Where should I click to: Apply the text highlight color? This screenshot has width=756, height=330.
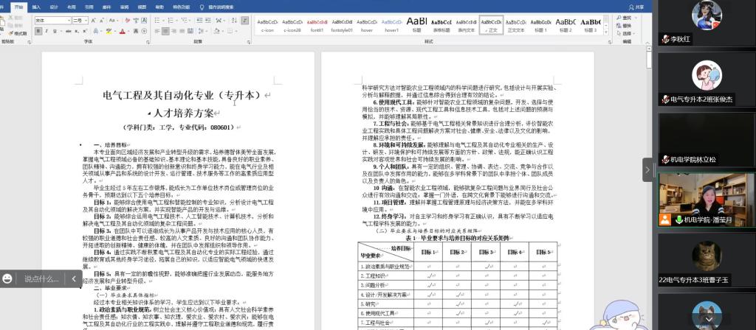tap(109, 30)
